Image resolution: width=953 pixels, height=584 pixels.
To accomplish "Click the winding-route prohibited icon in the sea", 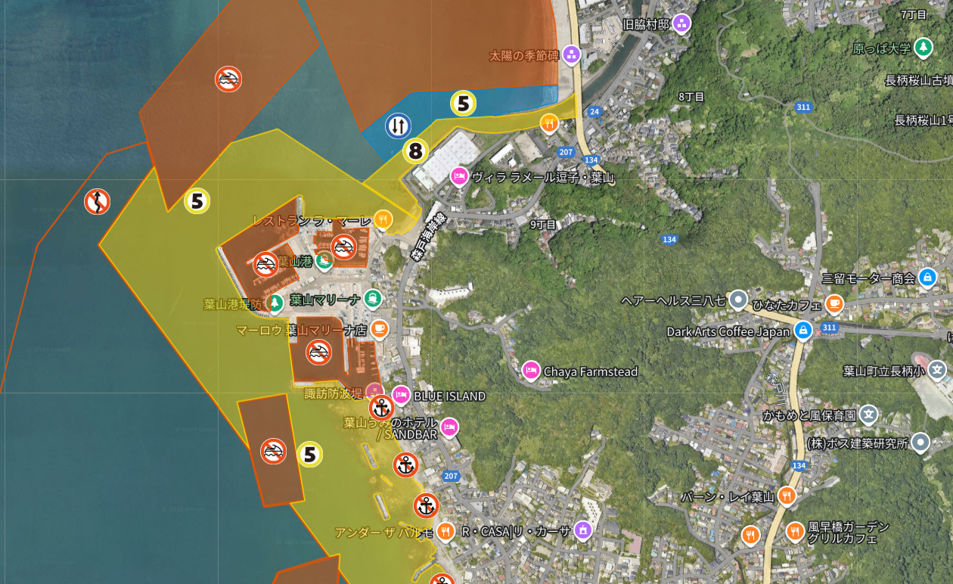I will click(97, 202).
